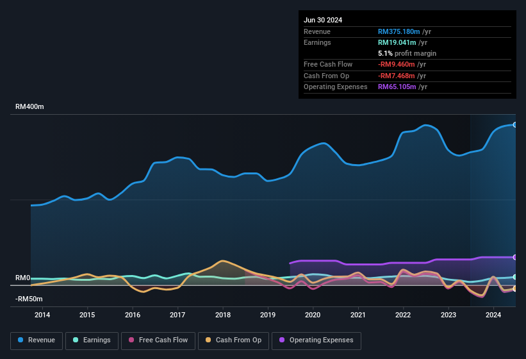
Task: Click the Operating Expenses endpoint marker
Action: [515, 257]
